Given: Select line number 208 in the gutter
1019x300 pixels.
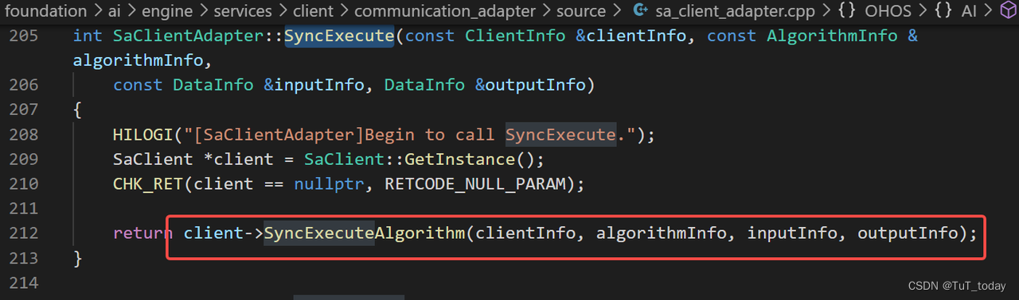Looking at the screenshot, I should coord(23,135).
